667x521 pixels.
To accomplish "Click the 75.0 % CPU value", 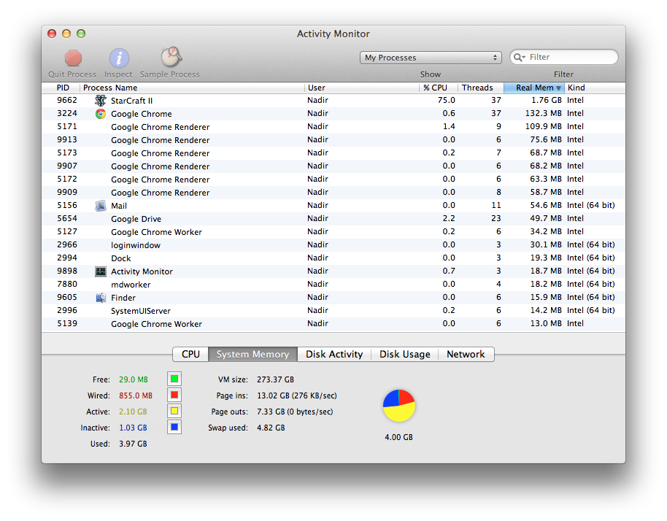I will tap(446, 101).
